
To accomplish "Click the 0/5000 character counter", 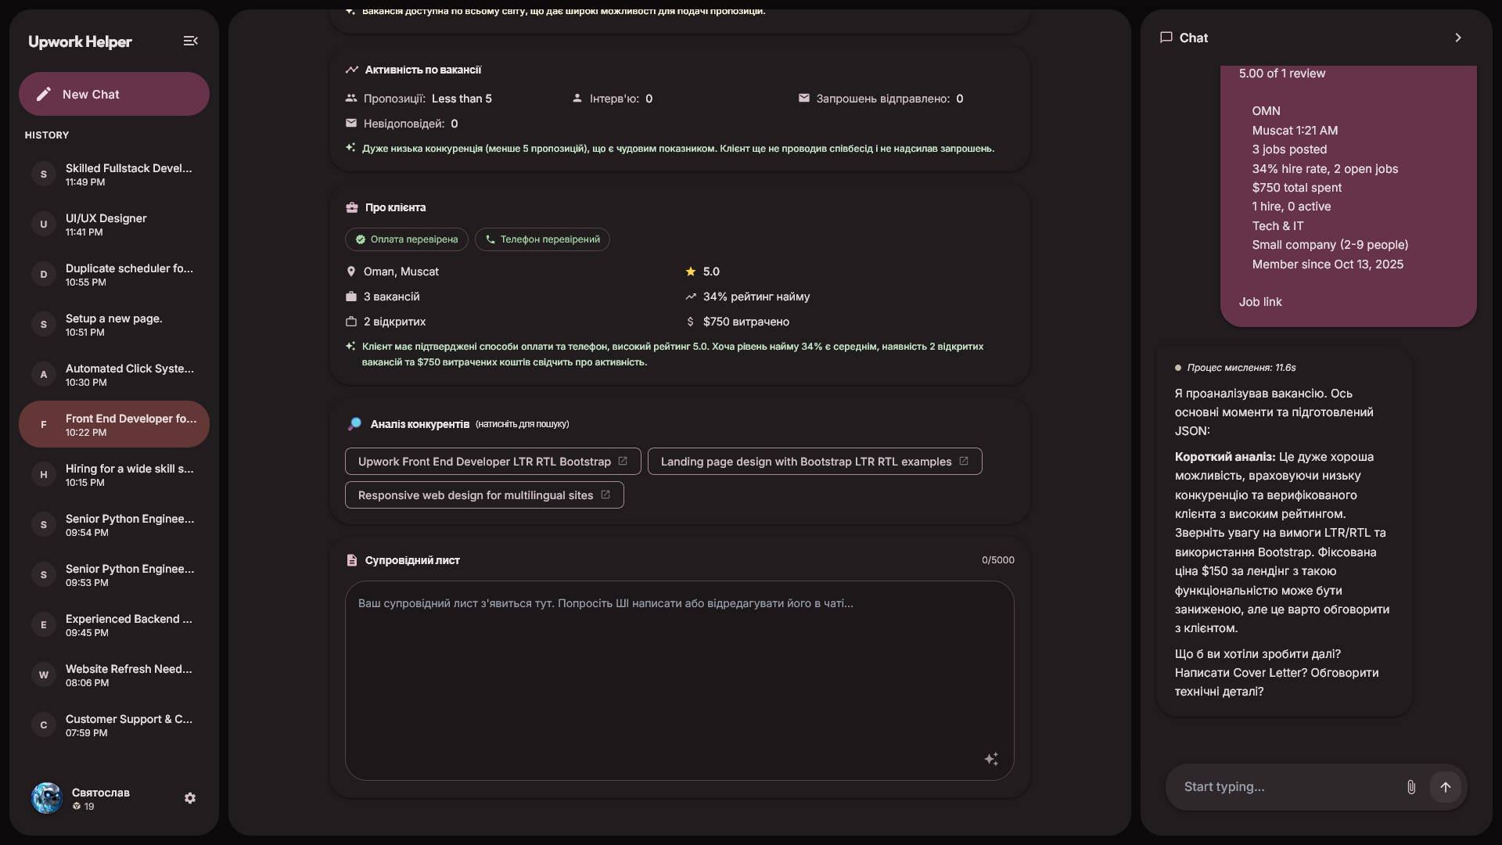I will pos(998,560).
